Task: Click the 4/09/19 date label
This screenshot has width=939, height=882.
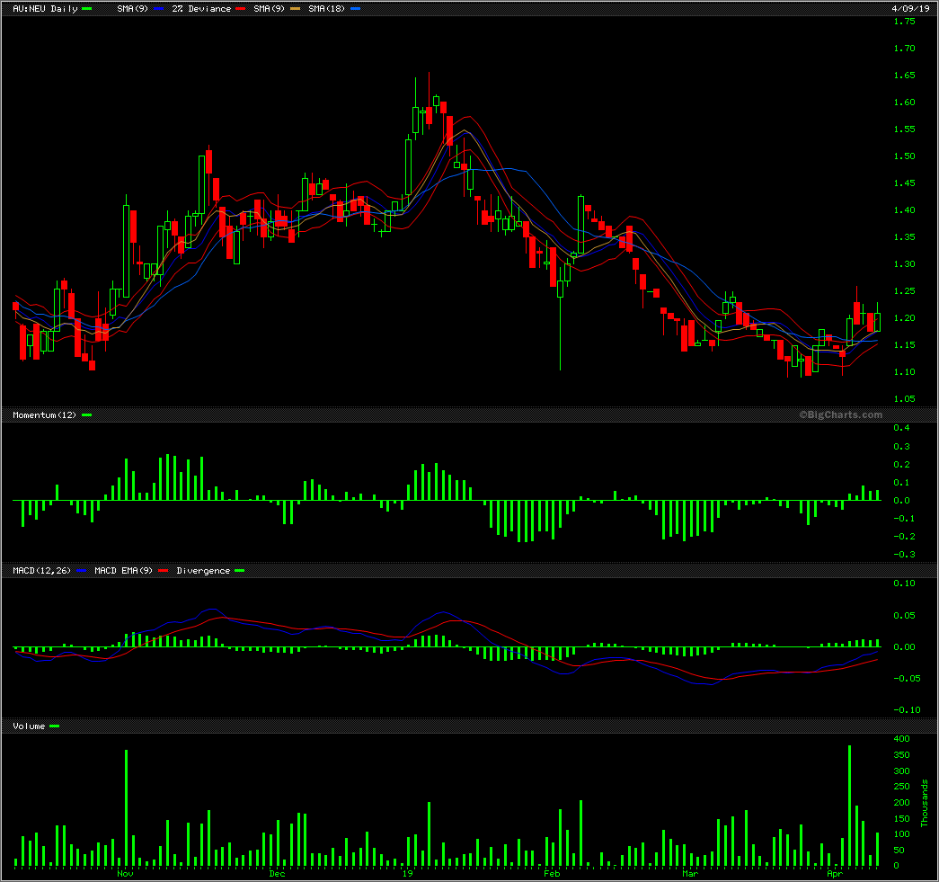Action: pos(910,8)
